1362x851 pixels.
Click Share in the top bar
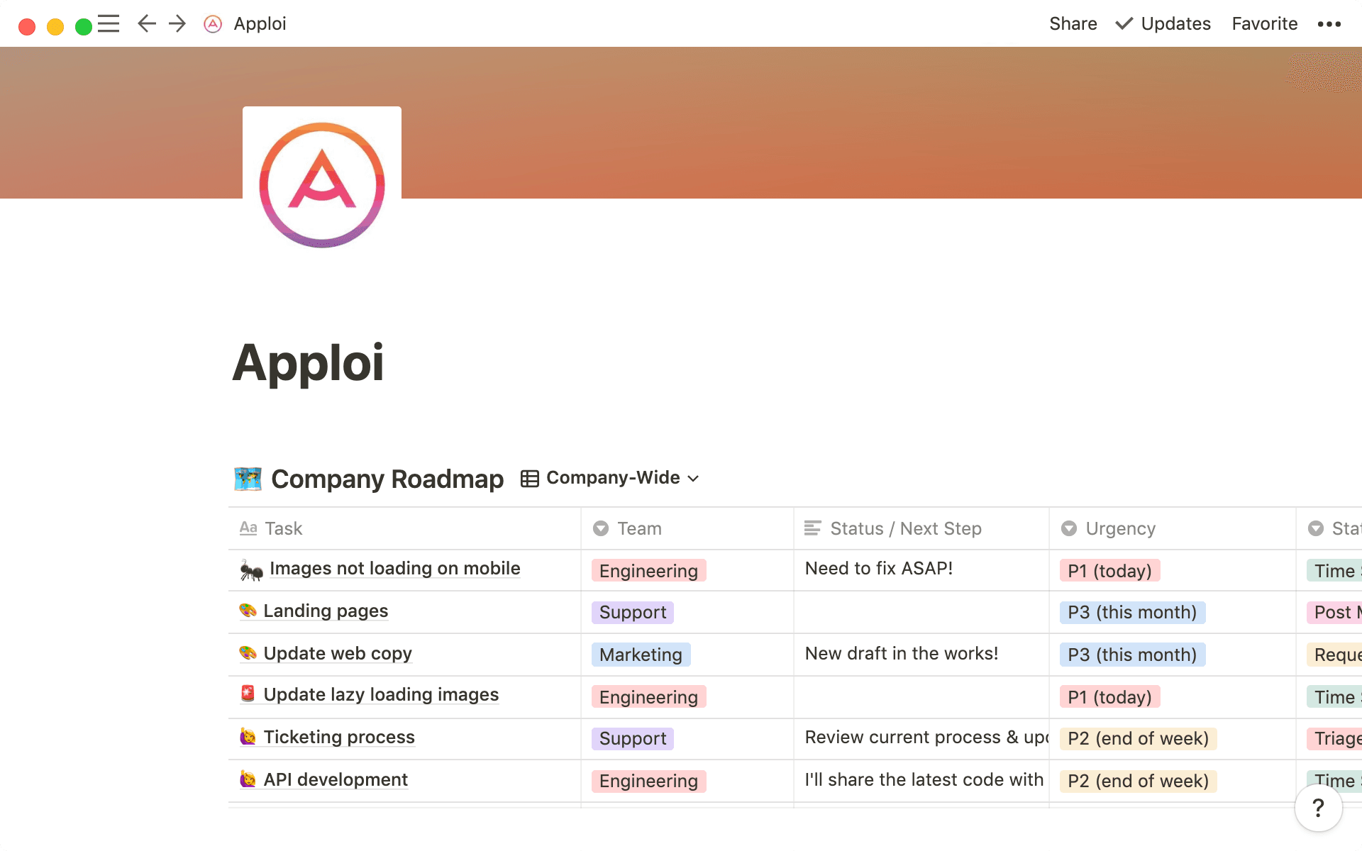click(1073, 23)
